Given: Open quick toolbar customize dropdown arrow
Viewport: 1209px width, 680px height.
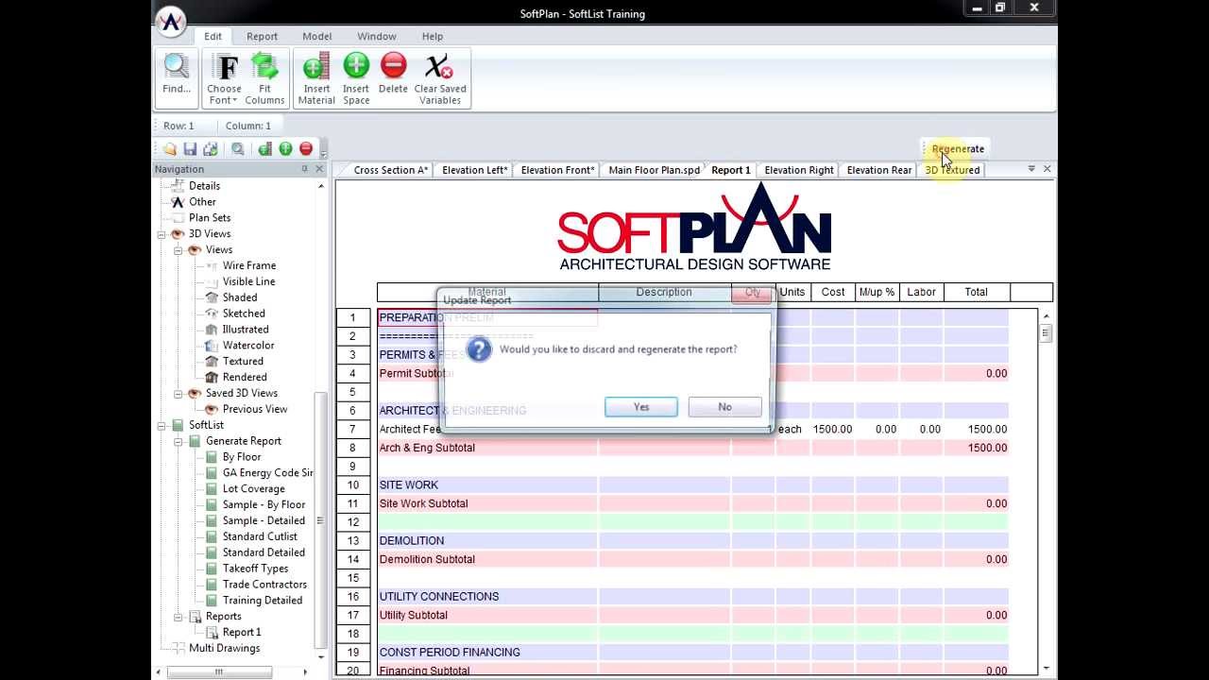Looking at the screenshot, I should pyautogui.click(x=323, y=153).
